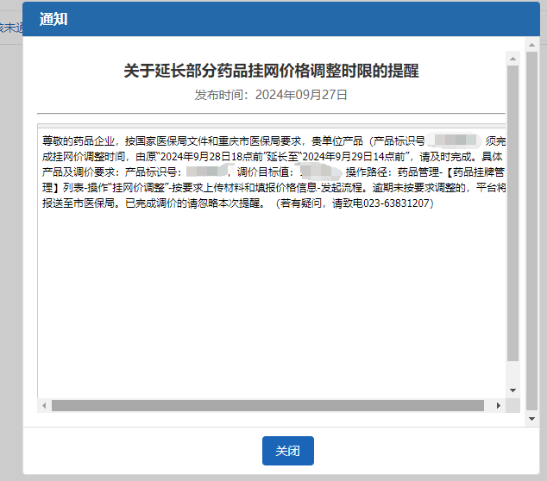Viewport: 547px width, 481px height.
Task: Click the 关闭 button
Action: point(287,451)
